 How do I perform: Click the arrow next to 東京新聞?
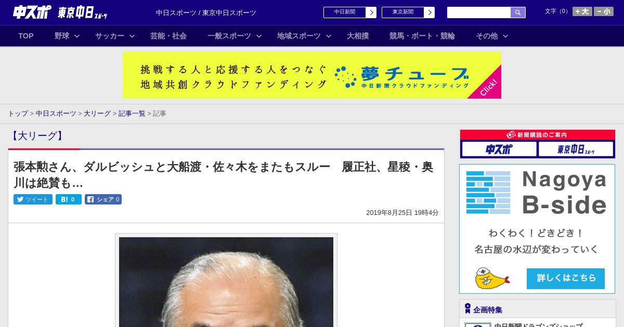pos(430,12)
